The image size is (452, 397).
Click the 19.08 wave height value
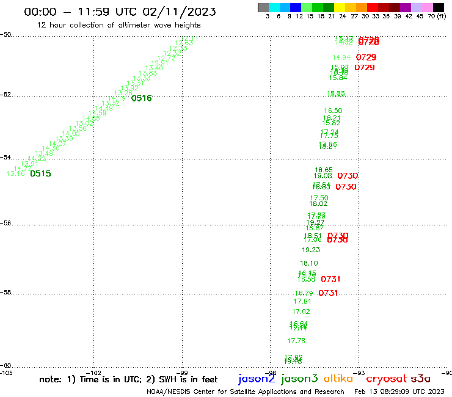[323, 176]
